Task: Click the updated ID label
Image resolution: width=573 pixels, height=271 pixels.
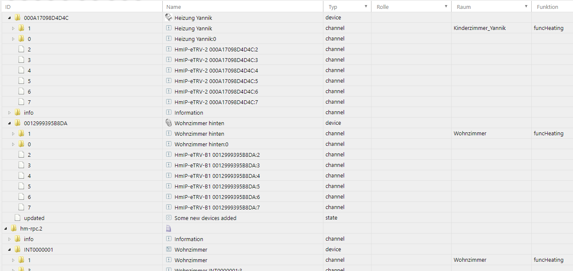Action: (x=34, y=218)
